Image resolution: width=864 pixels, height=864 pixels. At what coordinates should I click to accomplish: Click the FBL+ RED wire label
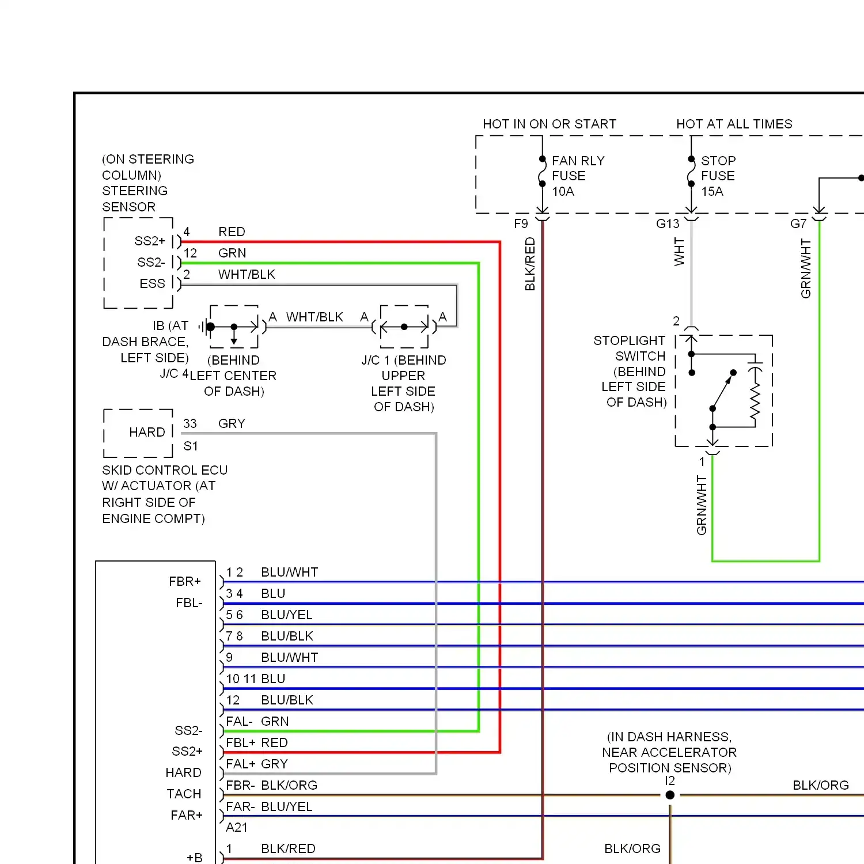point(257,742)
